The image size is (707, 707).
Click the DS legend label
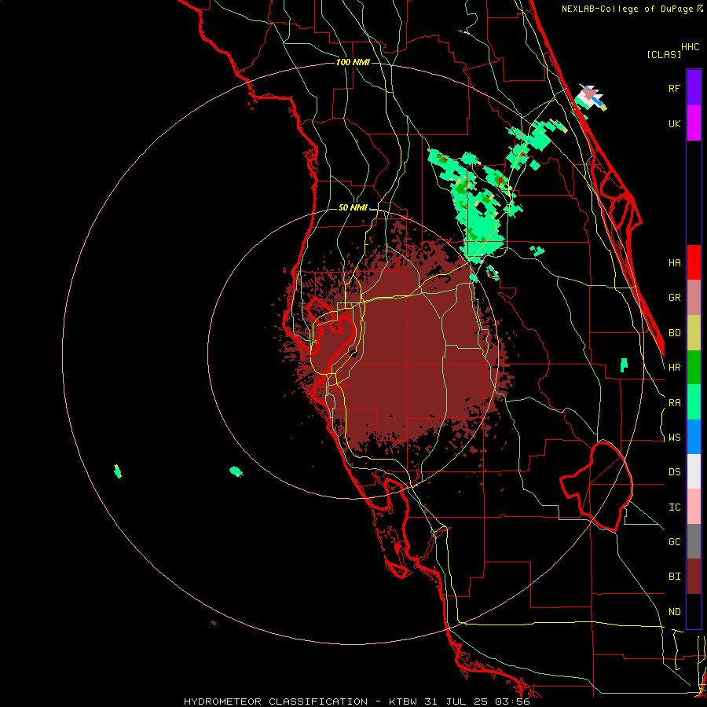coord(674,472)
